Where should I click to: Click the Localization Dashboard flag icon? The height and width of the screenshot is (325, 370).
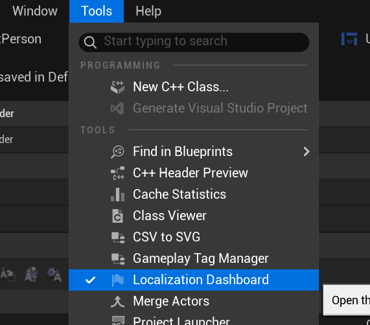(x=118, y=280)
